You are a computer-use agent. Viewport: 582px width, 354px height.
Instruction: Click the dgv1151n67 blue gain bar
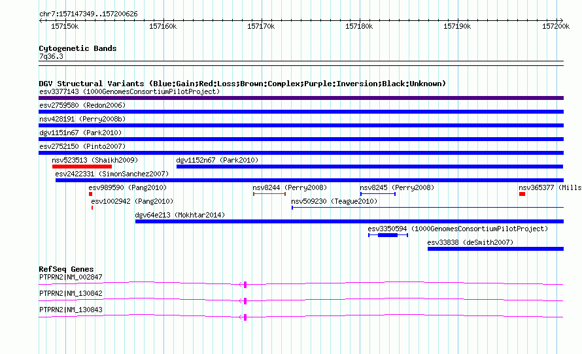tap(301, 139)
